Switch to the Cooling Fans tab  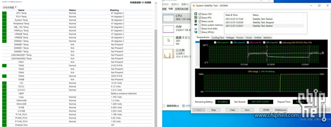tap(218, 38)
